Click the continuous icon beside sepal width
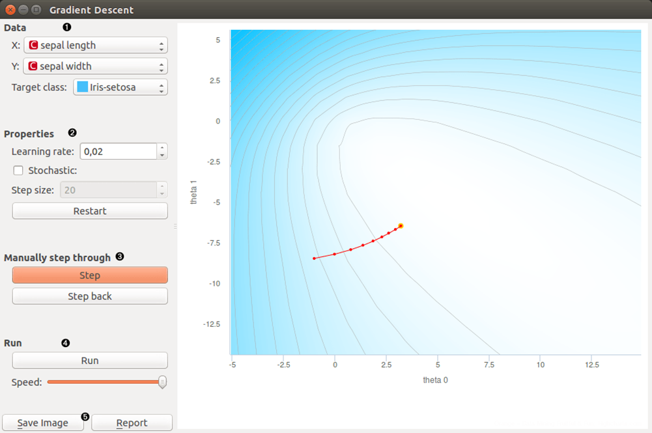Image resolution: width=652 pixels, height=433 pixels. point(33,66)
